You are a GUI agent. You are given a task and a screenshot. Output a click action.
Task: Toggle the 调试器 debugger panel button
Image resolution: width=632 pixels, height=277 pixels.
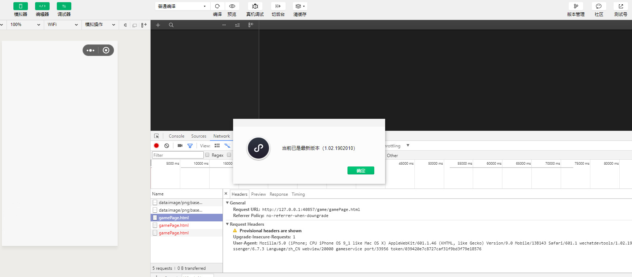click(x=64, y=6)
